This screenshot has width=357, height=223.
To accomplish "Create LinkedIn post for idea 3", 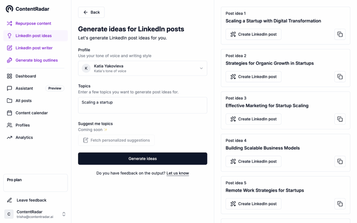I will 253,119.
